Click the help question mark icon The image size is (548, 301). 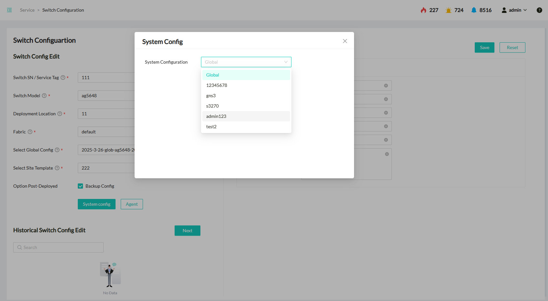coord(539,10)
